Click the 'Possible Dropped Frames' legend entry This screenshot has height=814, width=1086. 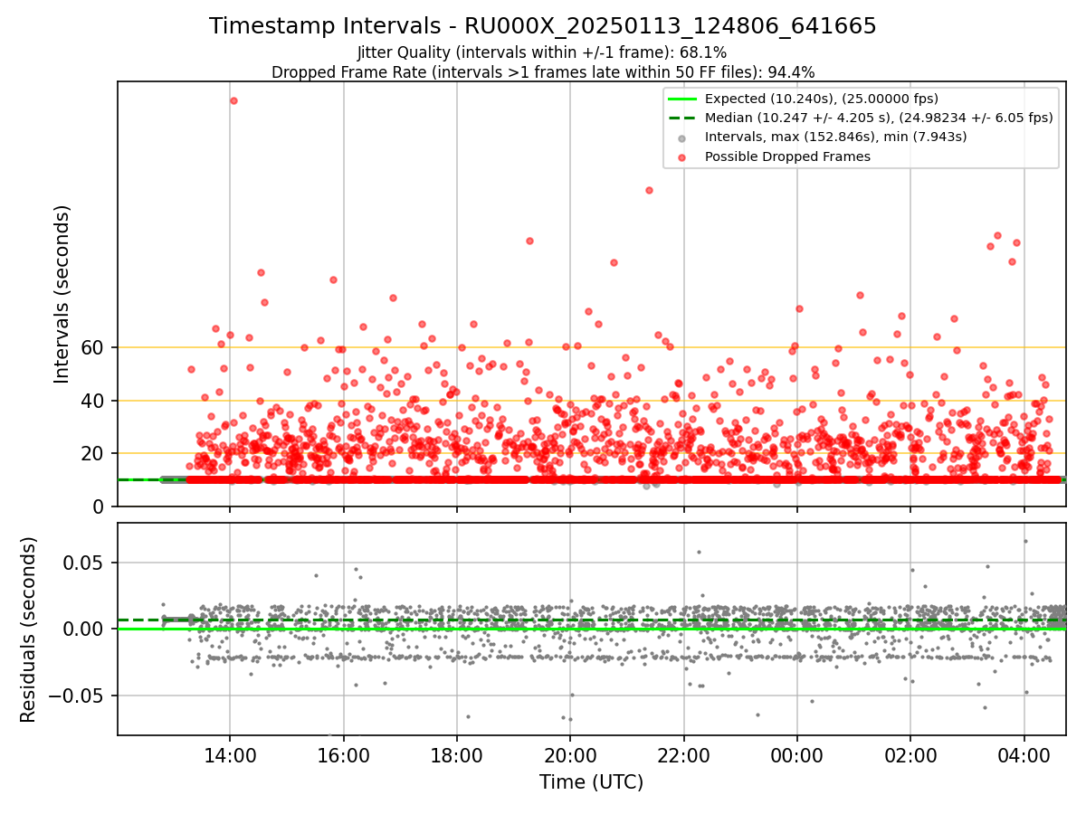pyautogui.click(x=787, y=156)
